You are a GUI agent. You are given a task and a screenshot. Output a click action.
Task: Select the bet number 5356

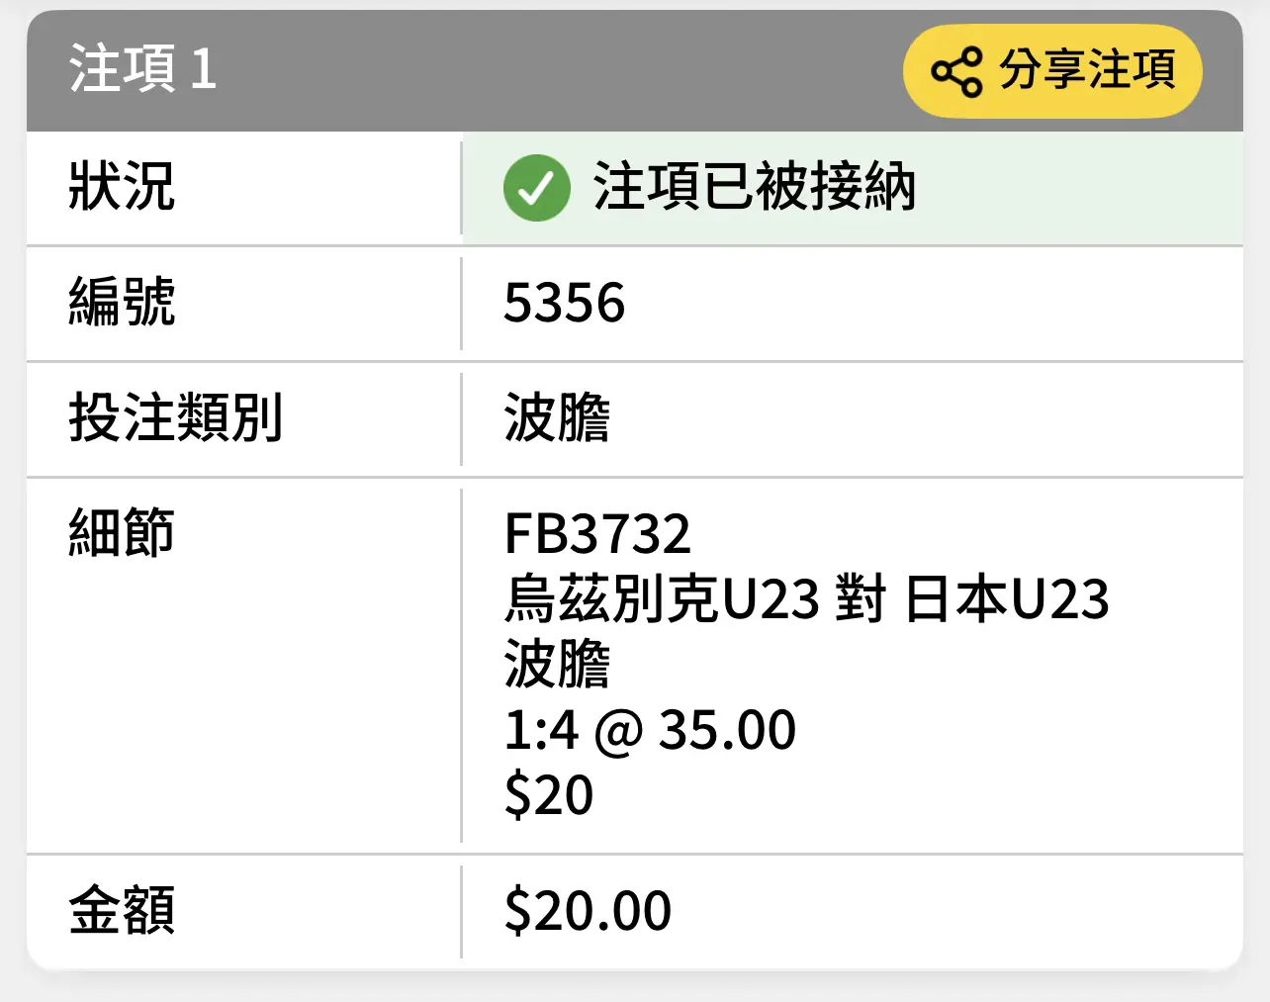pyautogui.click(x=564, y=303)
